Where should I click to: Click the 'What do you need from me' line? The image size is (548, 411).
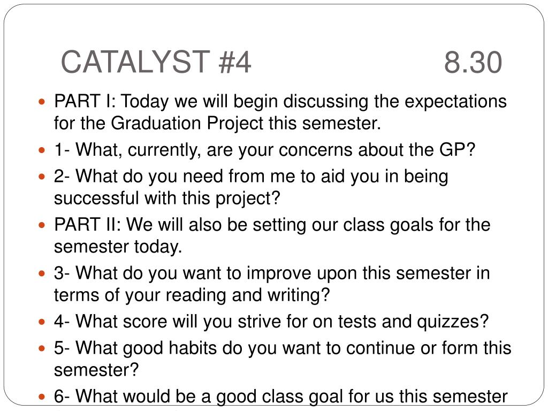click(x=251, y=177)
